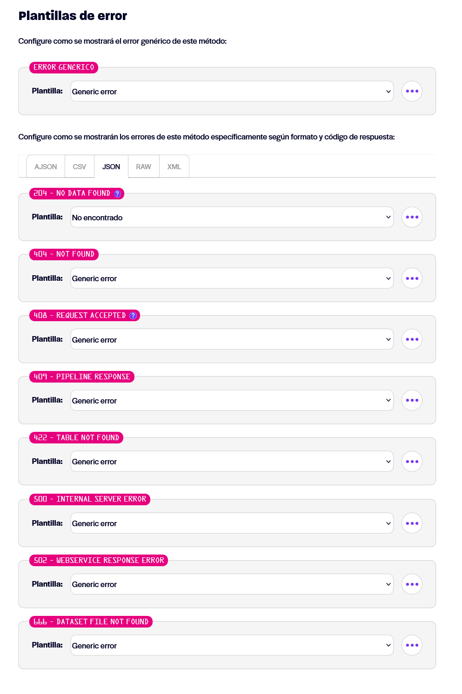Open three-dot menu for 204 No Data Found

click(412, 217)
